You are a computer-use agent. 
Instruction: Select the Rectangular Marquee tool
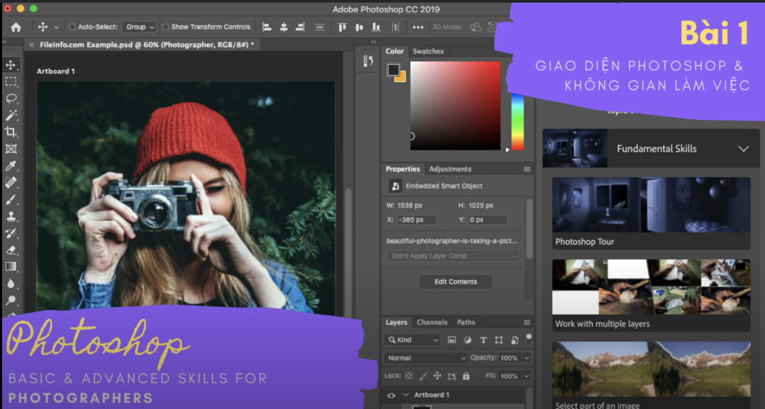[x=11, y=81]
